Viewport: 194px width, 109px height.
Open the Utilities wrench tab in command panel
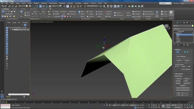coord(190,23)
